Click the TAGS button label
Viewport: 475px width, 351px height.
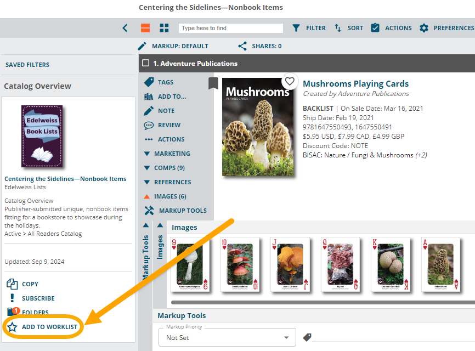click(x=166, y=82)
